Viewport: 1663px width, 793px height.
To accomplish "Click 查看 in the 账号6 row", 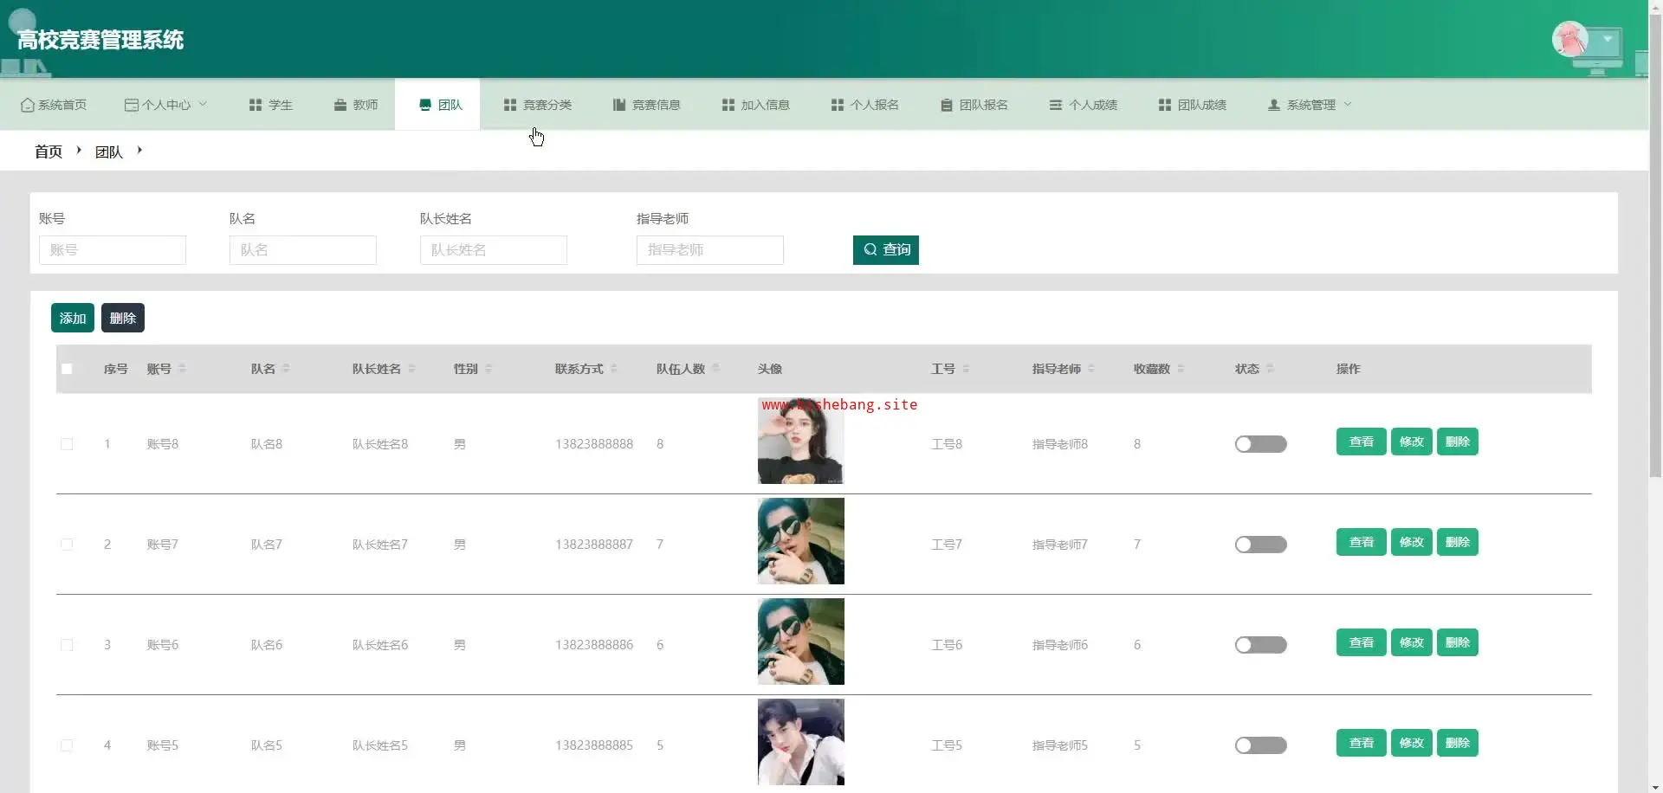I will coord(1362,642).
